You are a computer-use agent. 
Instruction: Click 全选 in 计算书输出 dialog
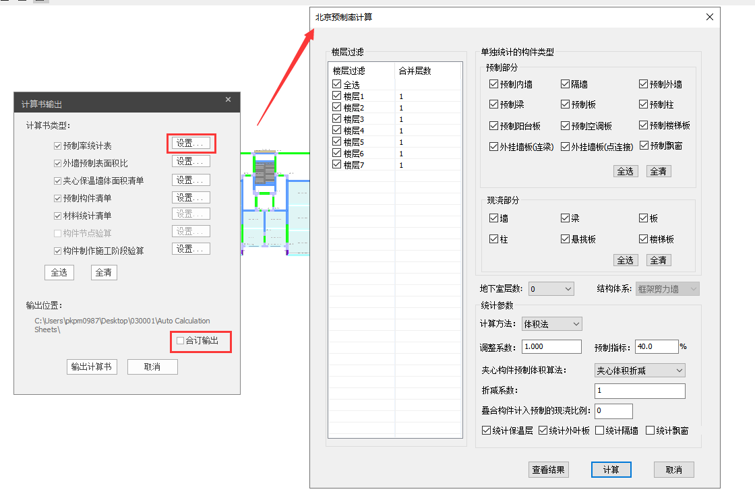point(59,272)
